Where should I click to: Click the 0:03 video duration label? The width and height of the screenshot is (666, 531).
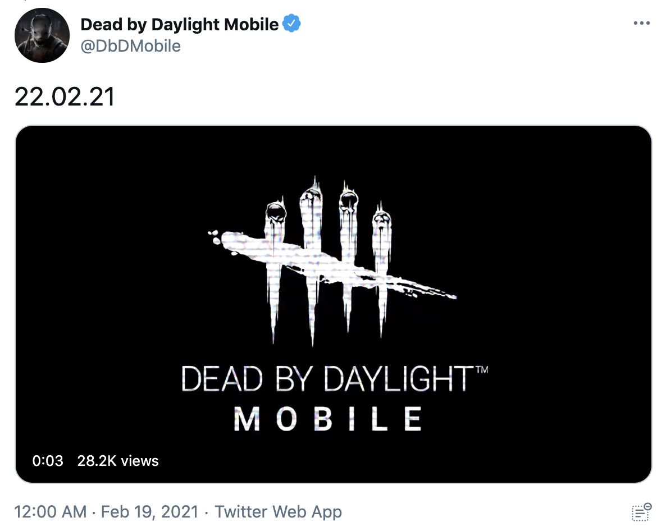[48, 461]
